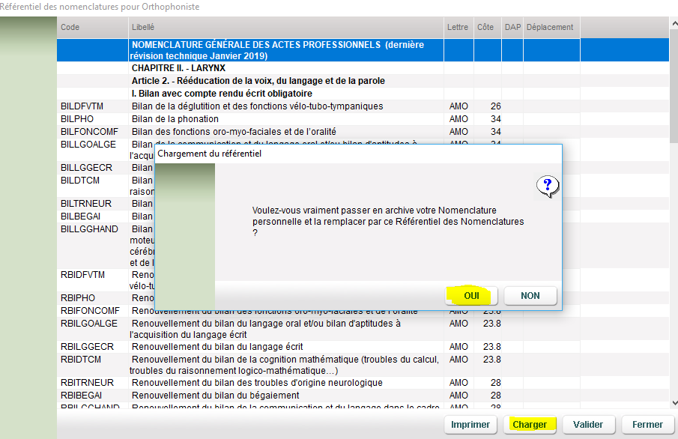Click the Déplacement column header

[550, 27]
